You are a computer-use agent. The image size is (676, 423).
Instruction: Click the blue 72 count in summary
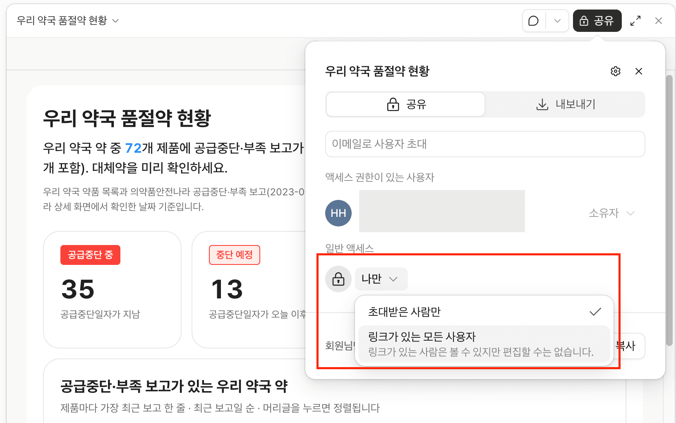point(133,148)
